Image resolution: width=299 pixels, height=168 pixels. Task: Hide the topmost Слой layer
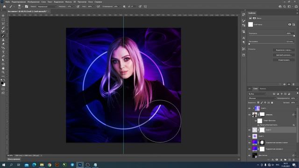click(x=249, y=108)
